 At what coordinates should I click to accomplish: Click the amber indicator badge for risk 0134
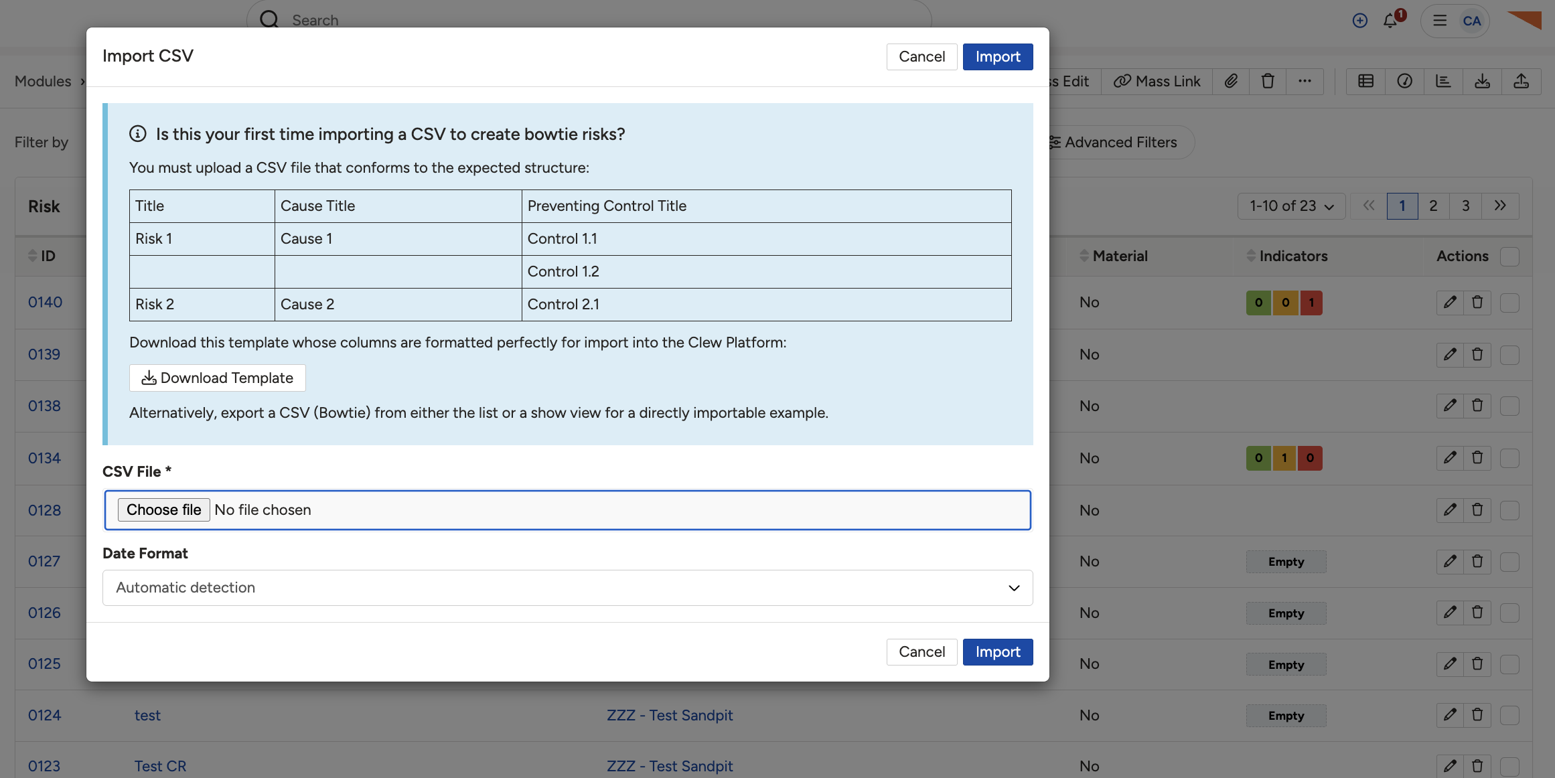pos(1284,458)
